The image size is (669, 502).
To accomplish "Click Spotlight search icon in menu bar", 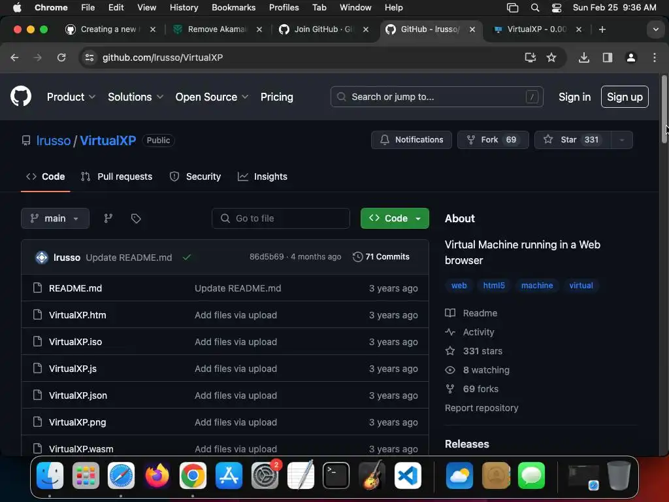I will click(534, 8).
